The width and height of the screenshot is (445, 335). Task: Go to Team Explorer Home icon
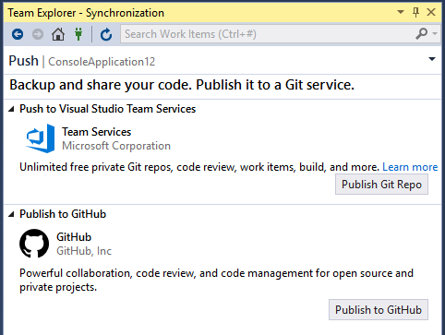point(58,34)
